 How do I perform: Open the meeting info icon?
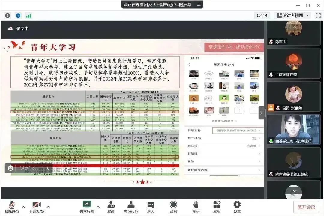click(7, 16)
